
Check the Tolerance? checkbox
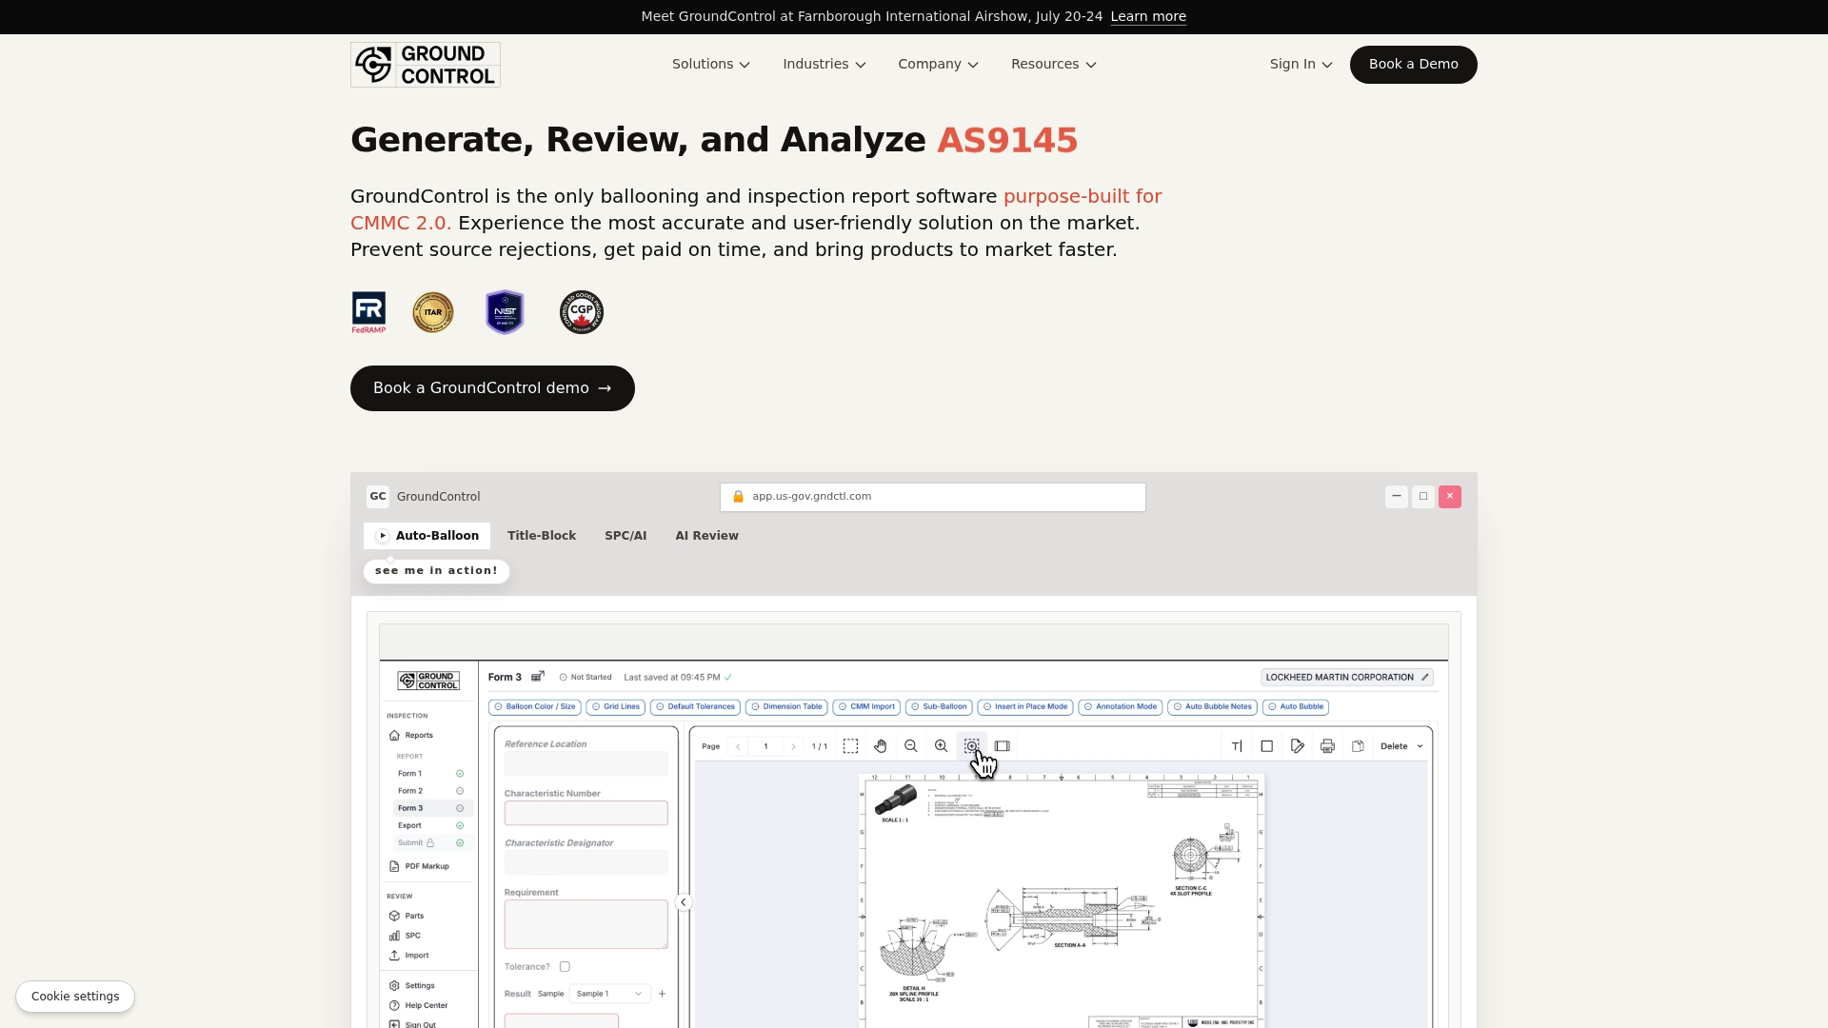pyautogui.click(x=565, y=967)
